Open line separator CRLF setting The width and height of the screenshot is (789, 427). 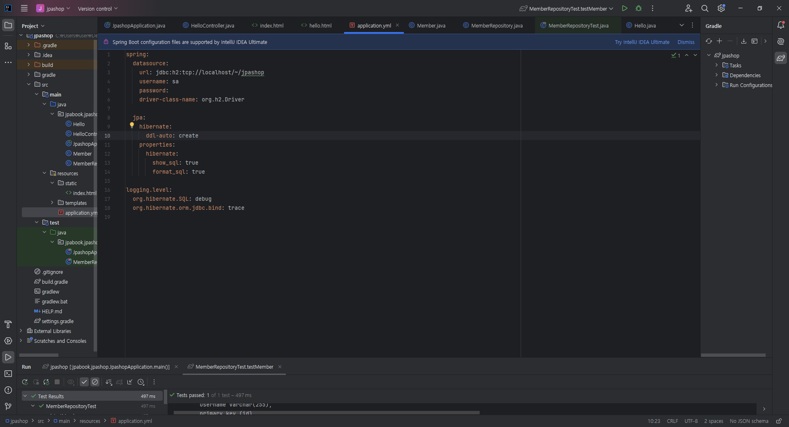pos(672,421)
